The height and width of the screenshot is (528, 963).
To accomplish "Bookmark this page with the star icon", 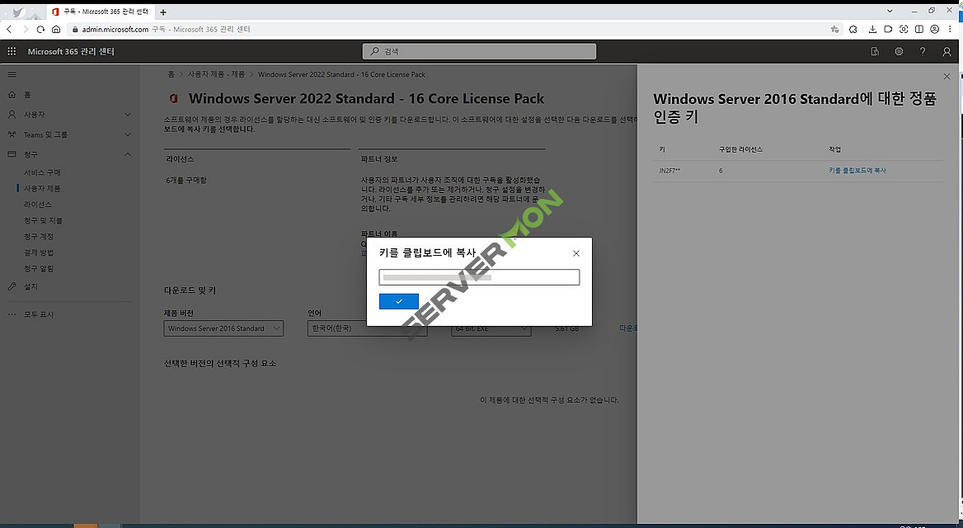I will point(834,29).
